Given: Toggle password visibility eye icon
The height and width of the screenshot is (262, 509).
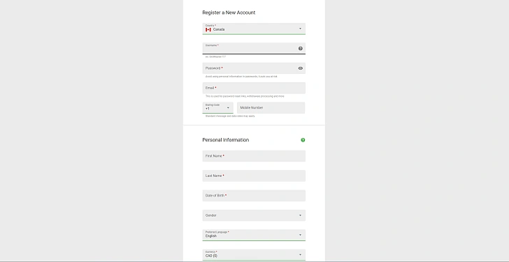Looking at the screenshot, I should pos(300,68).
